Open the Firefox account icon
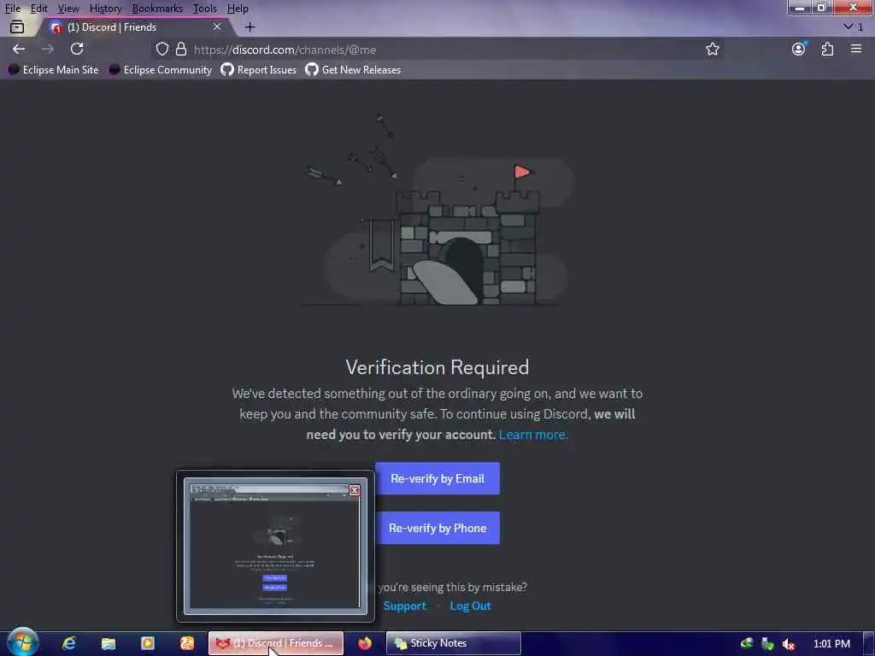 click(799, 49)
